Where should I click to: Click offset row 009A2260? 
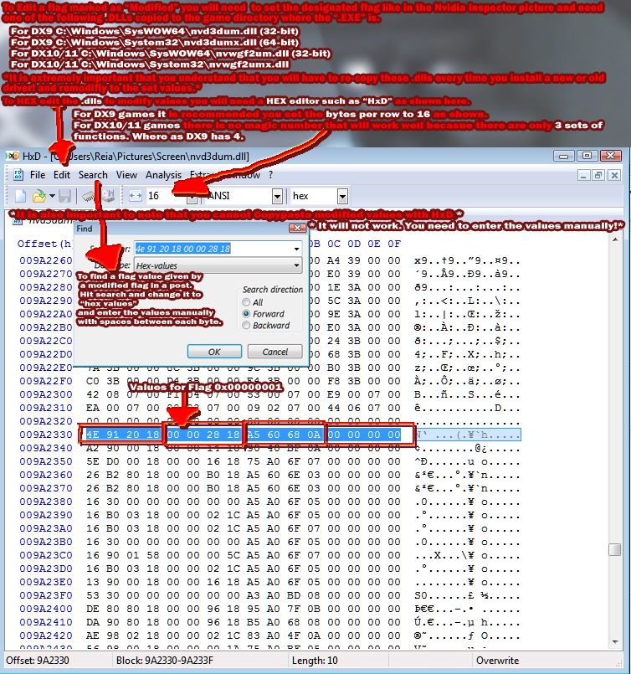tap(46, 260)
